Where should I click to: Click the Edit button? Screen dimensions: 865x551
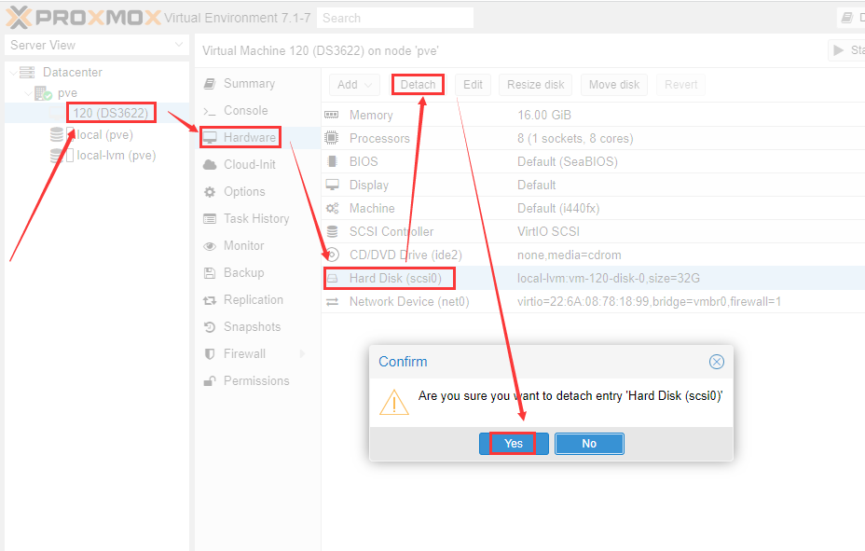[x=473, y=85]
